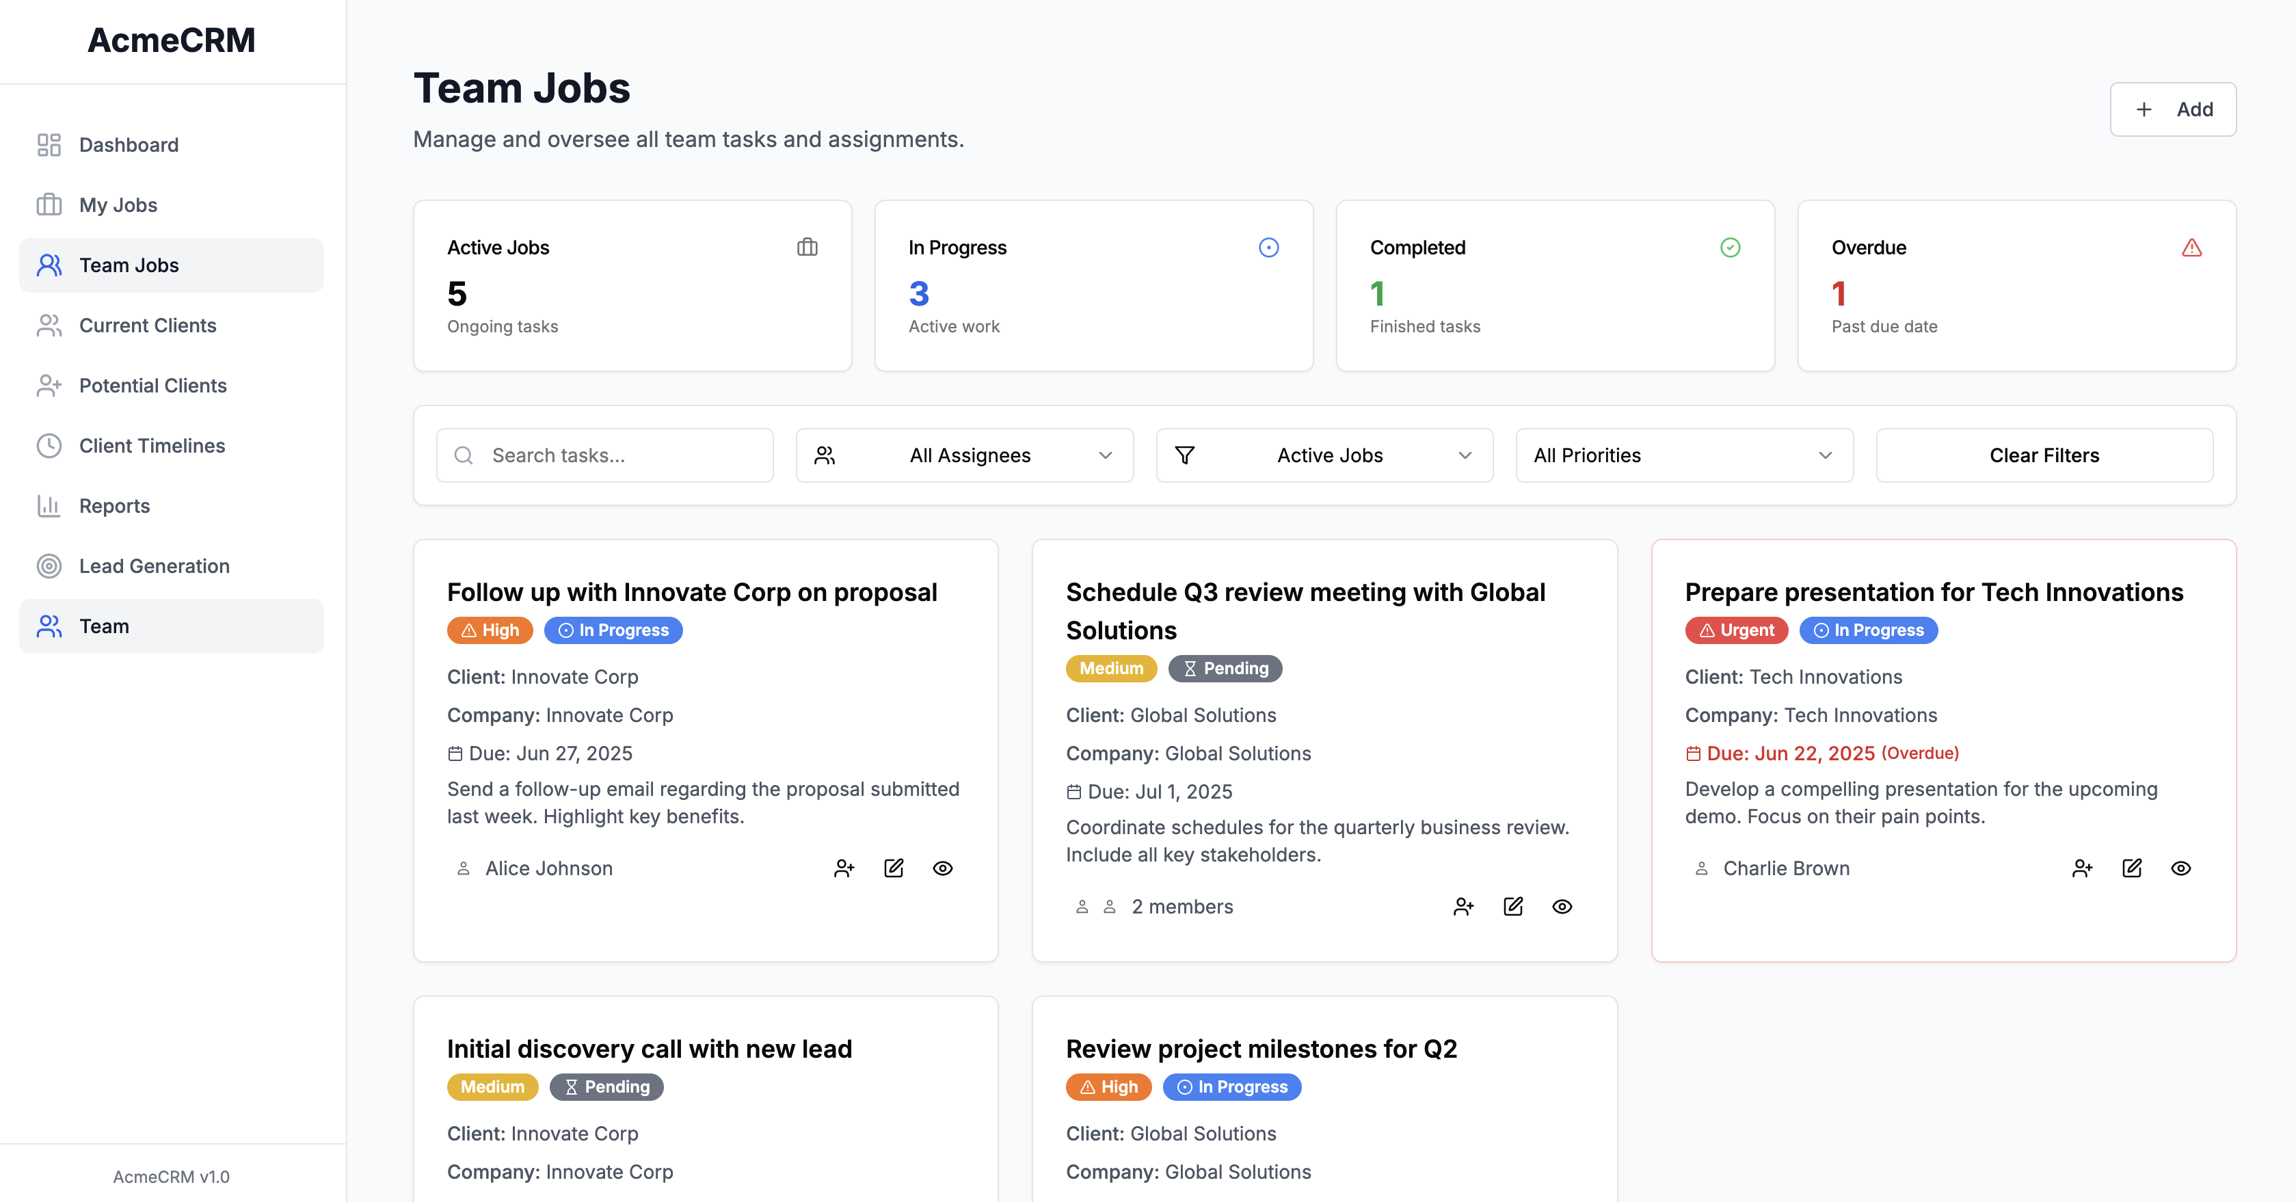Click the Client Timelines clock icon
Viewport: 2296px width, 1202px height.
coord(49,446)
